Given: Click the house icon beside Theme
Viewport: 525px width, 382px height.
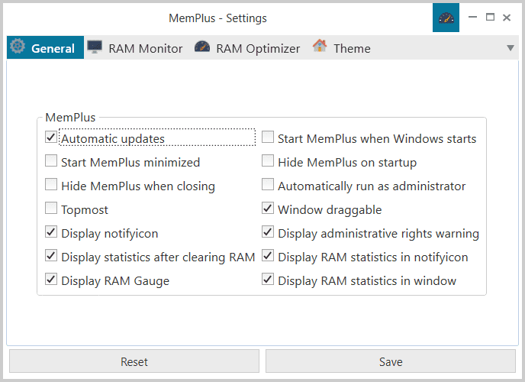Looking at the screenshot, I should point(320,47).
